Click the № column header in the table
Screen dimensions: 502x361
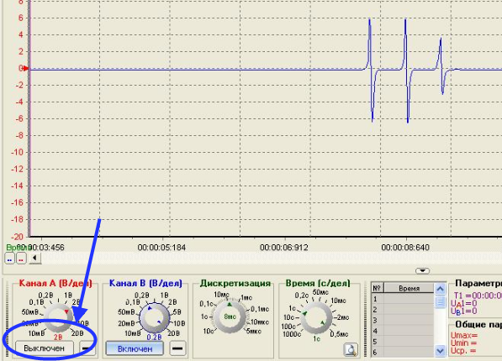pos(378,288)
